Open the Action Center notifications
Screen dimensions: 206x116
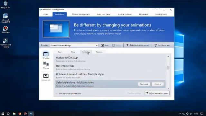(x=202, y=114)
